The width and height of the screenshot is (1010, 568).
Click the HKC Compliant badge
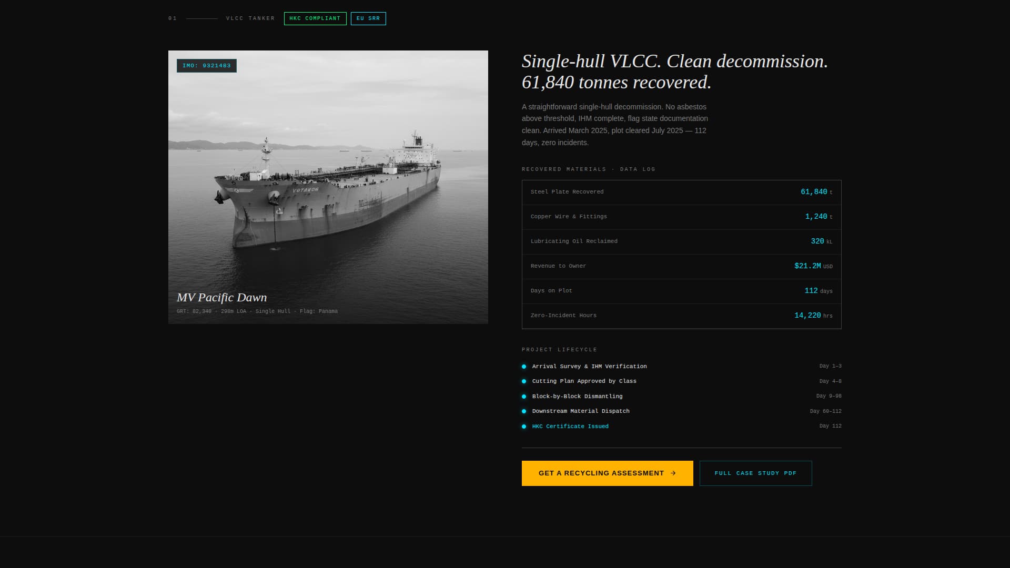315,18
